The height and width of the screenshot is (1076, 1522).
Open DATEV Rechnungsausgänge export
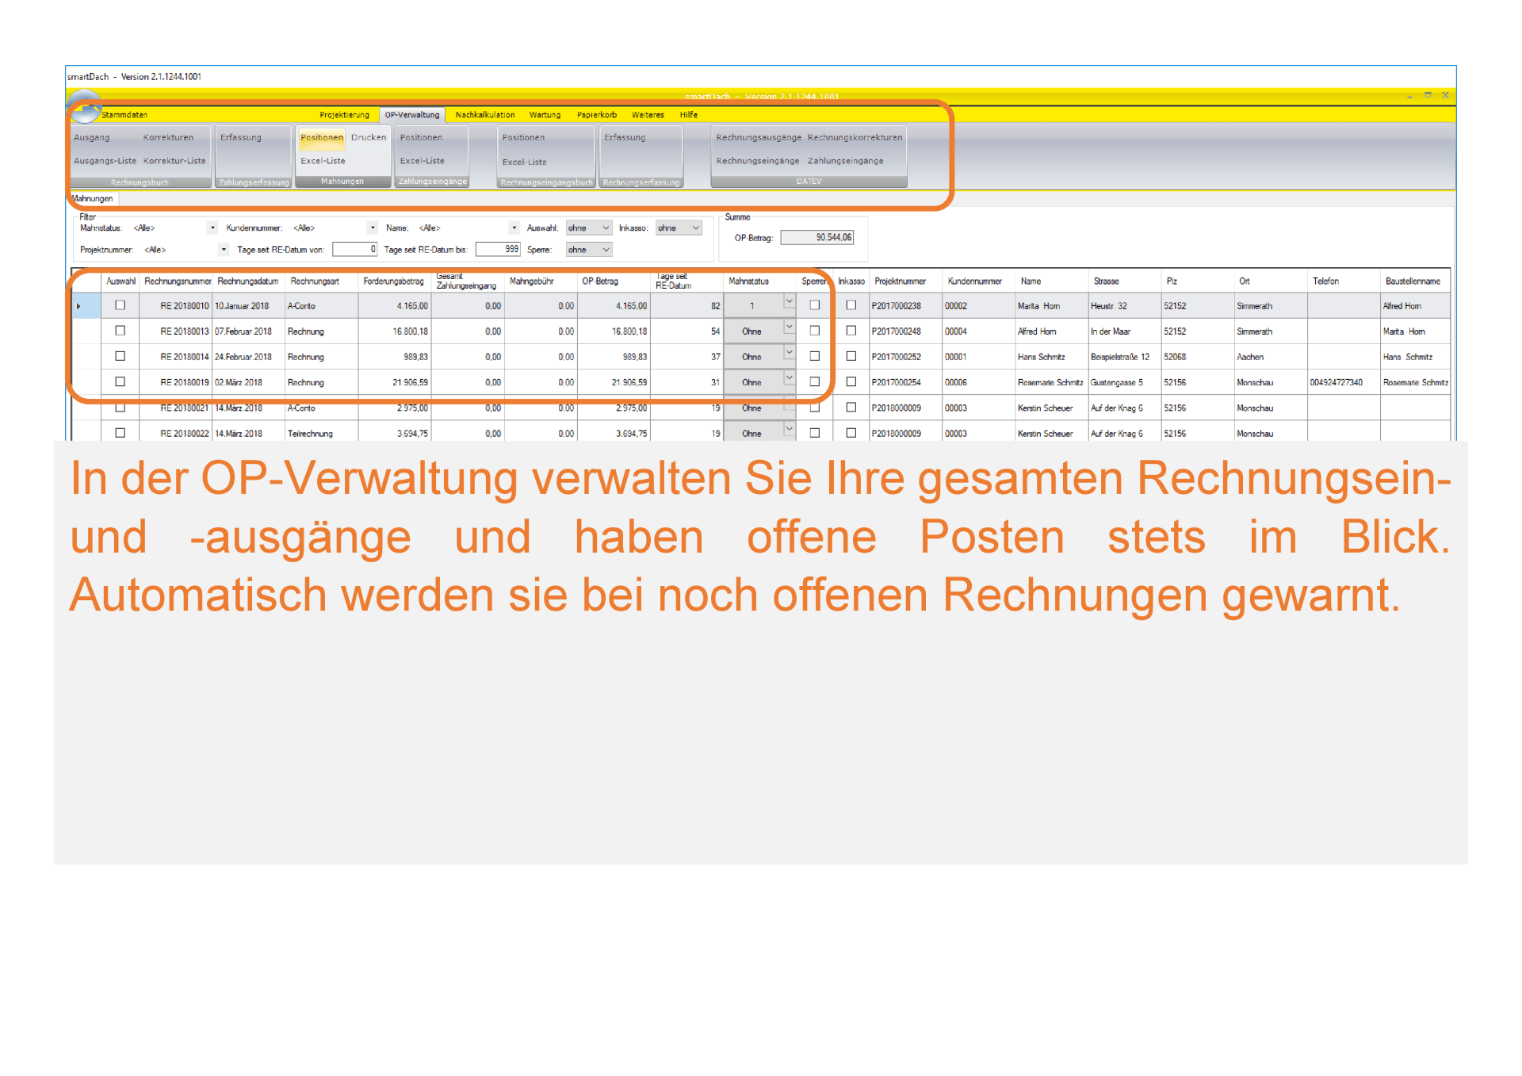[759, 137]
